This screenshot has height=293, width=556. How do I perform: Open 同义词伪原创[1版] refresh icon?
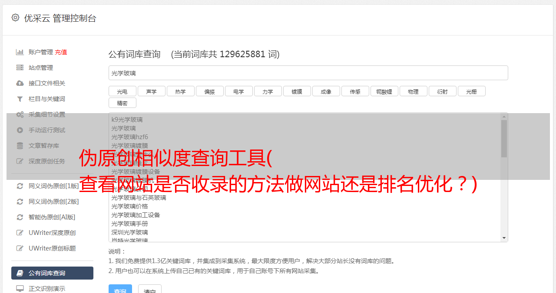(x=20, y=186)
